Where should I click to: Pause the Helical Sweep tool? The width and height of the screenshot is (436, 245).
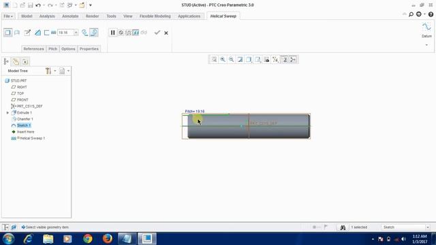pyautogui.click(x=112, y=33)
